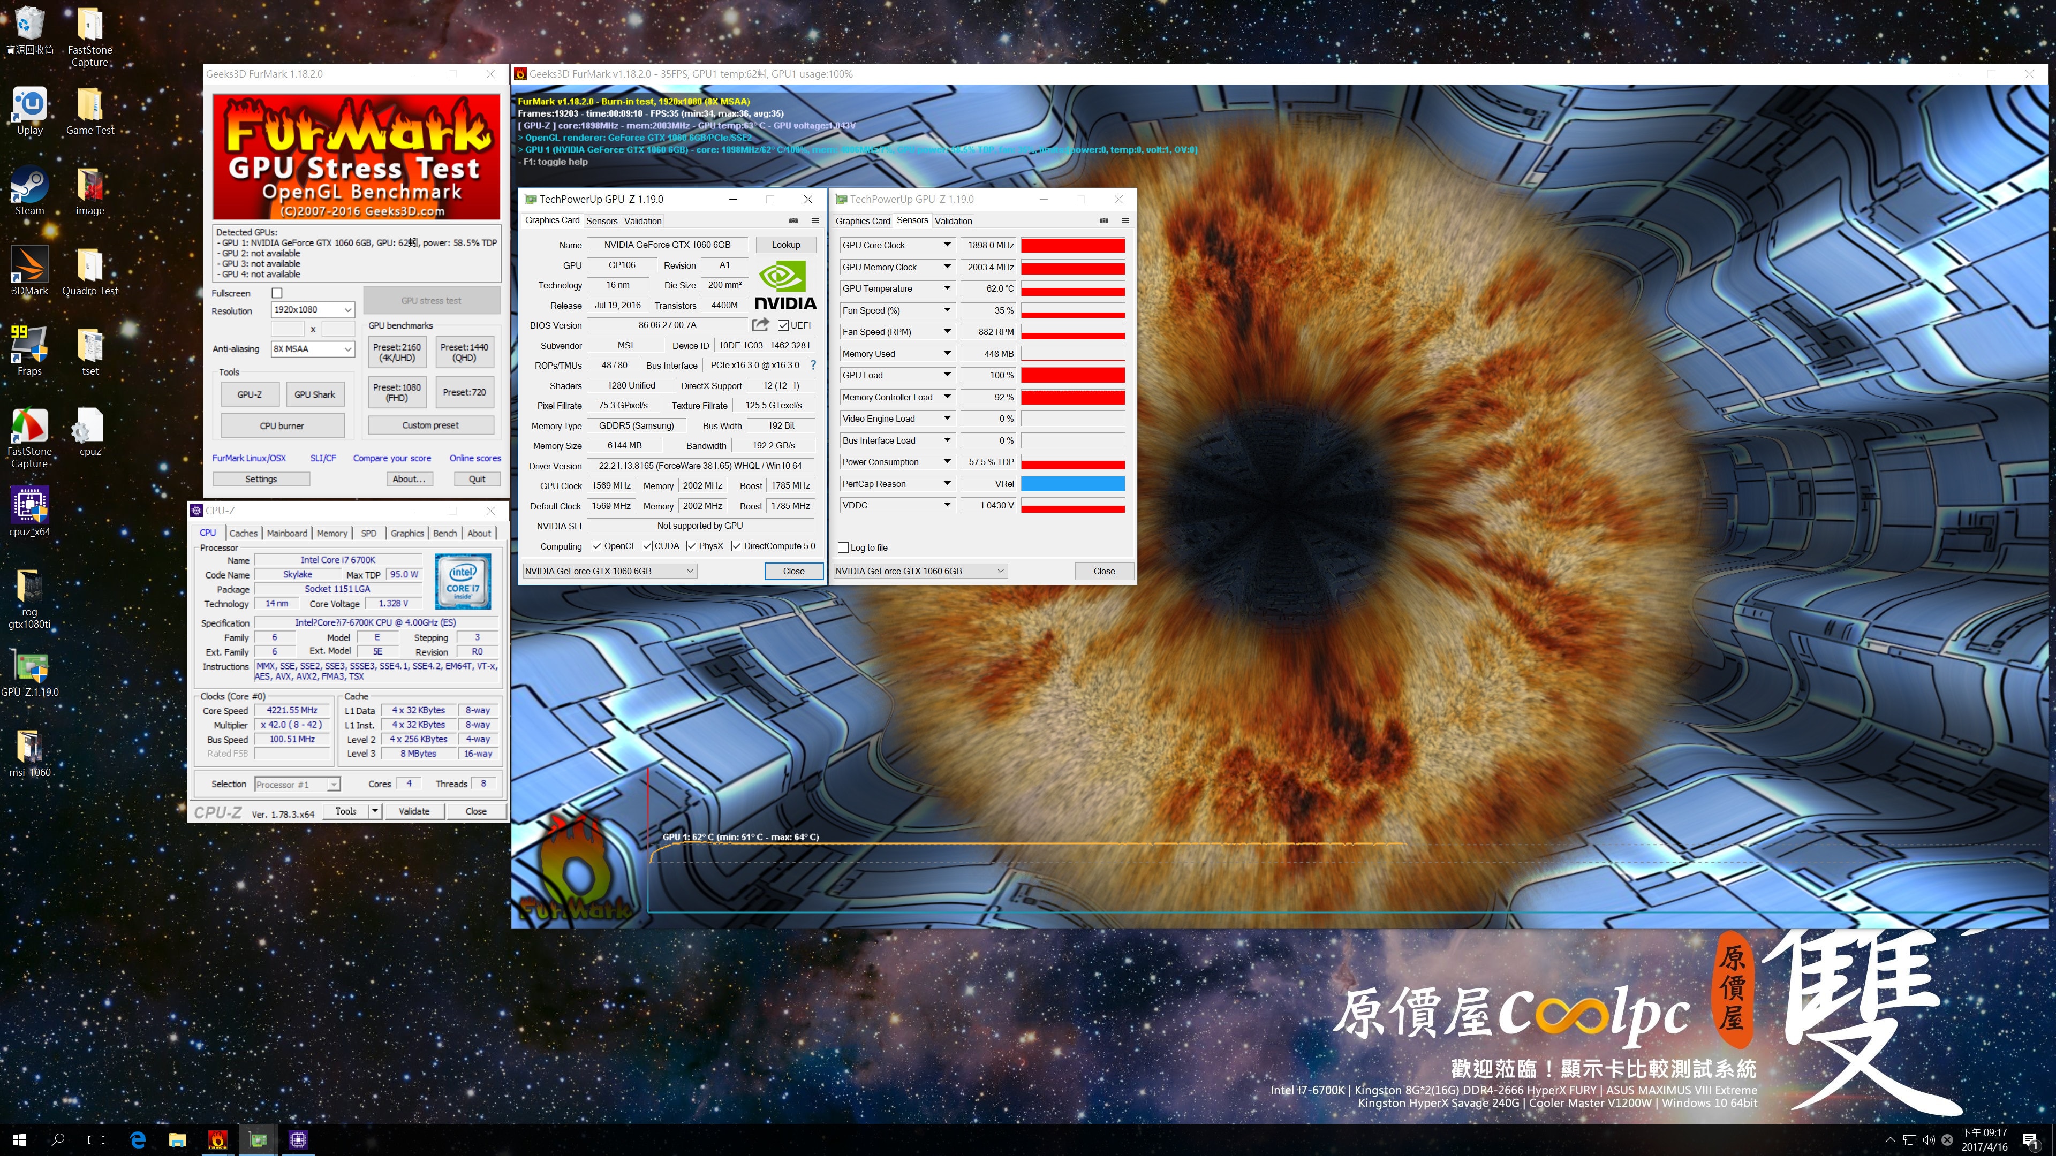The height and width of the screenshot is (1156, 2056).
Task: Click the GPU Core Clock red graph
Action: [1072, 245]
